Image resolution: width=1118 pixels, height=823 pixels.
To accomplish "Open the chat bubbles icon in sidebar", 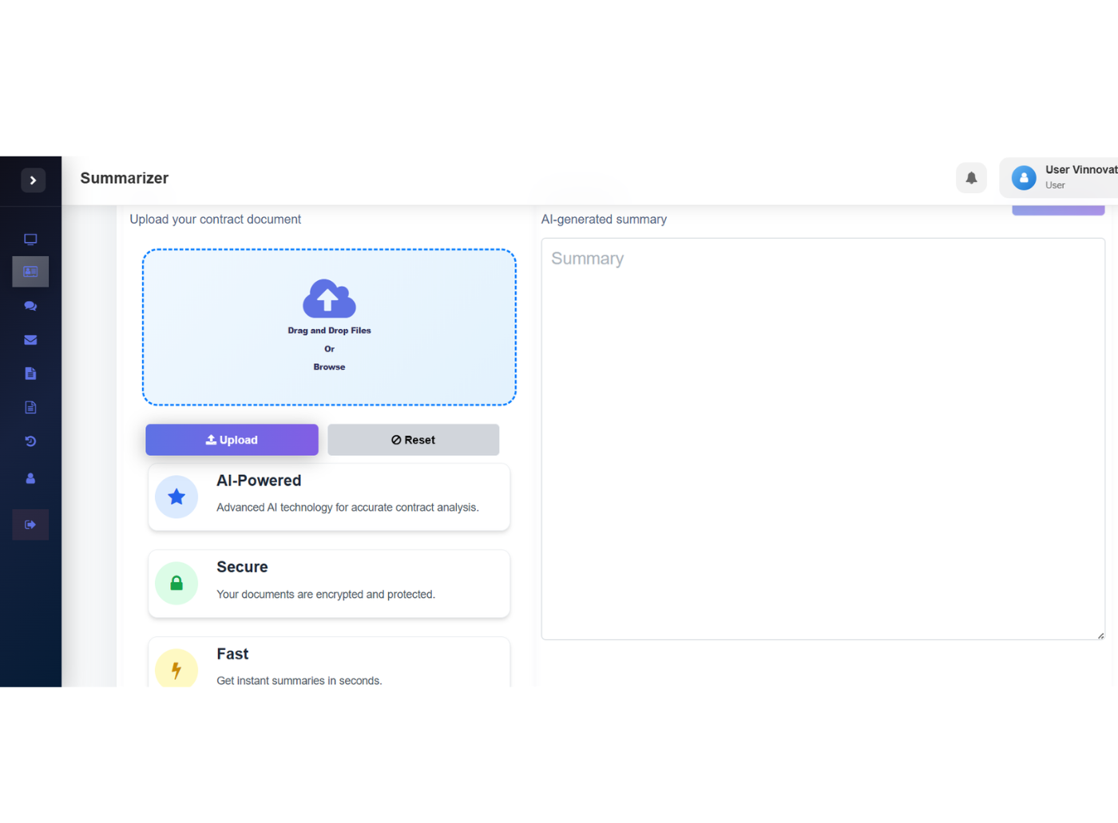I will click(30, 306).
